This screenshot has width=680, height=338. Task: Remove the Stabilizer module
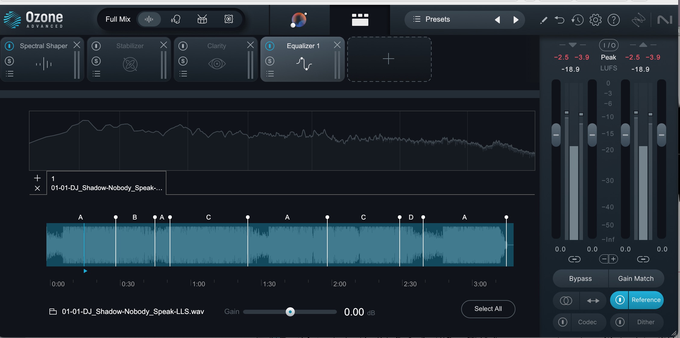coord(164,45)
